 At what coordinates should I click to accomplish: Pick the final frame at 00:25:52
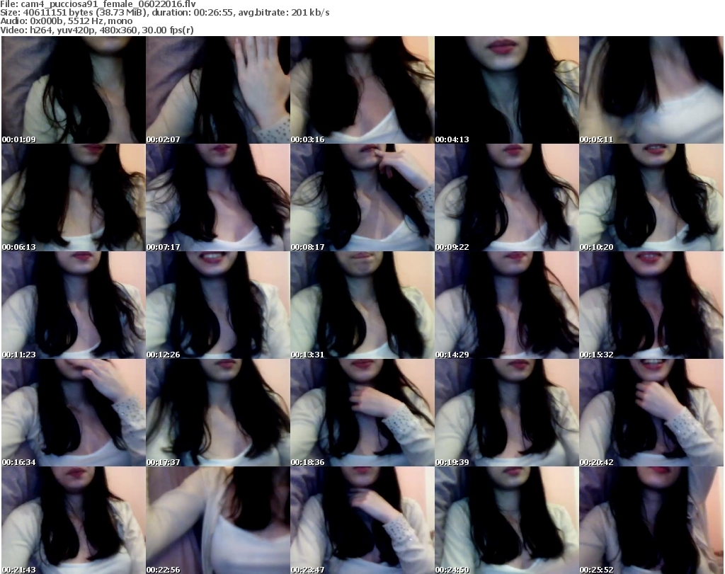[651, 520]
